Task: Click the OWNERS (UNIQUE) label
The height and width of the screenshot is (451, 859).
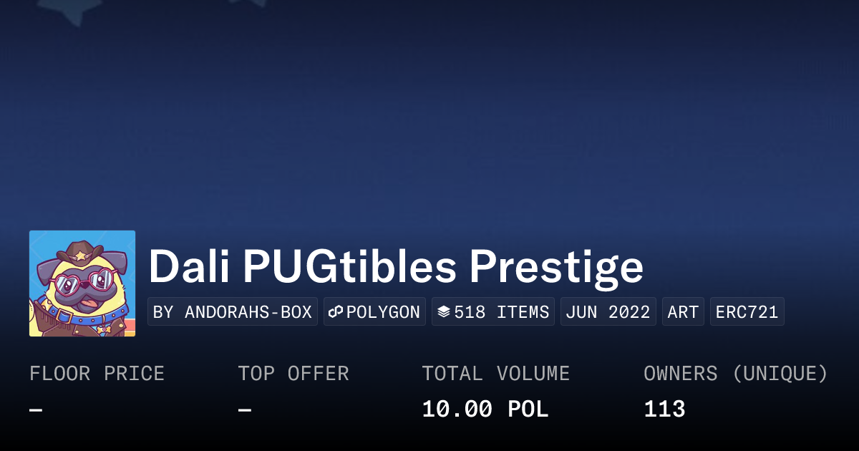Action: pyautogui.click(x=736, y=374)
